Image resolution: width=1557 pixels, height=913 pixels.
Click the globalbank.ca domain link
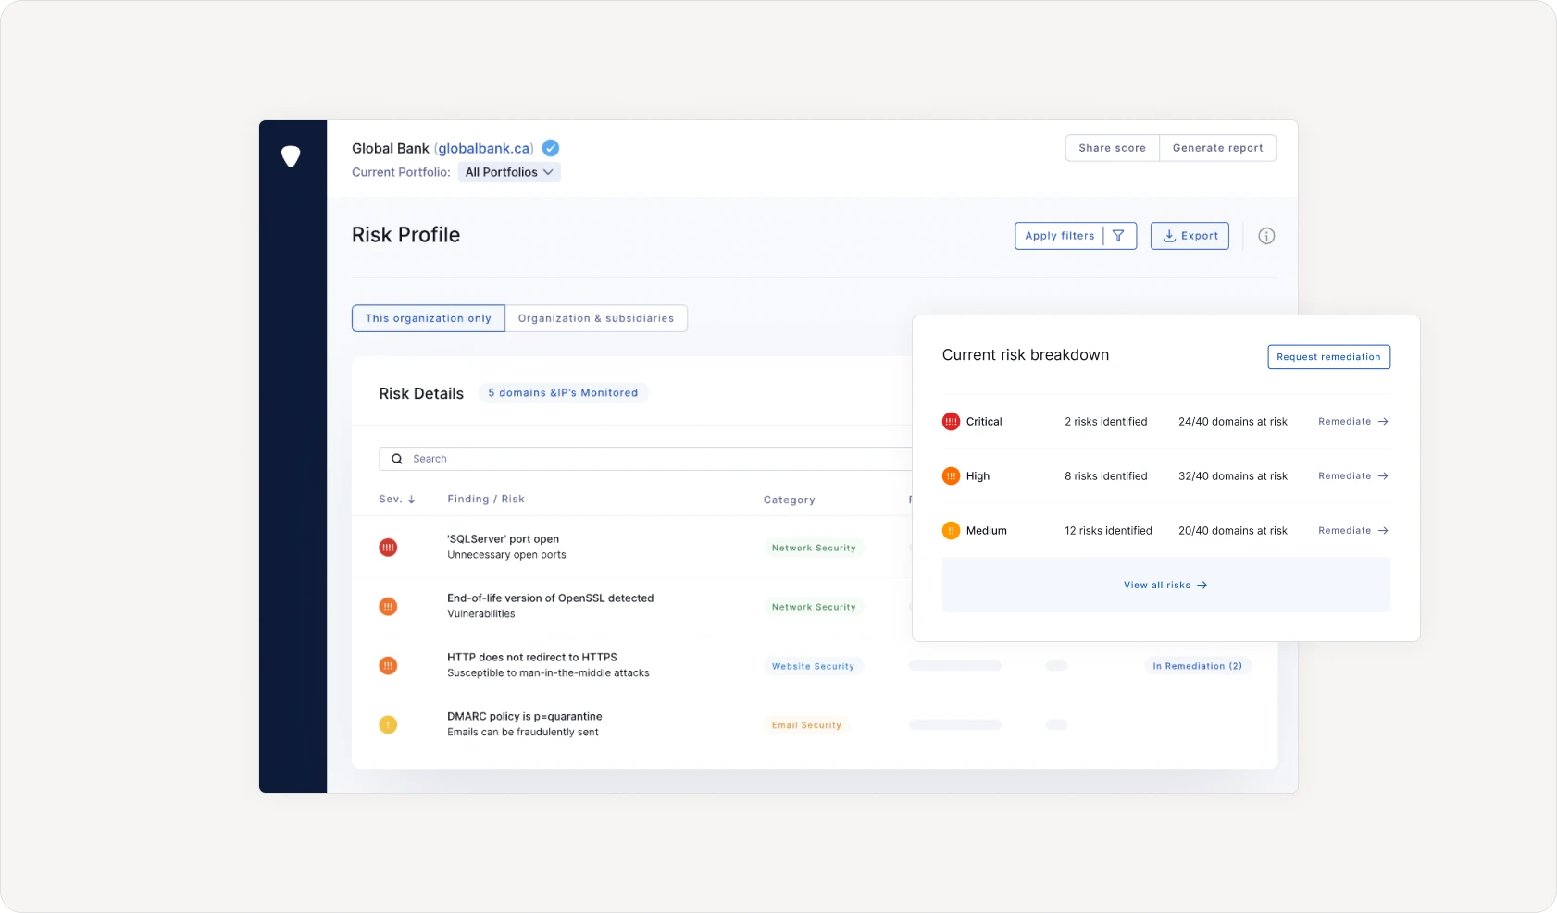click(485, 148)
